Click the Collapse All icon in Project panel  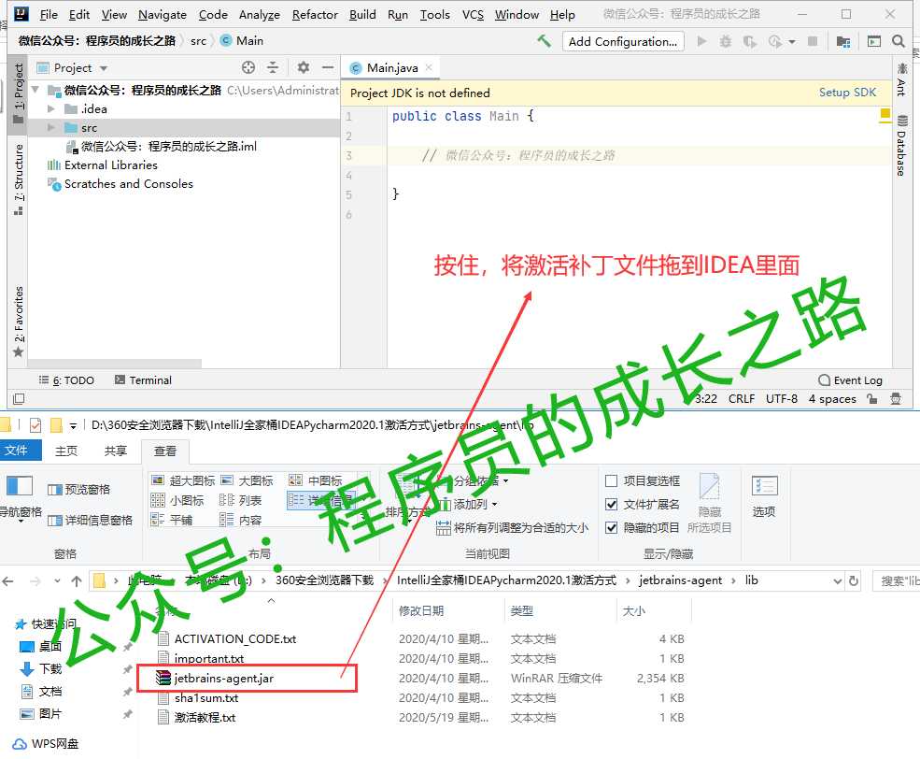point(273,67)
